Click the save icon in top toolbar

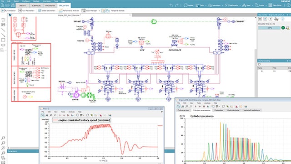tap(13, 5)
